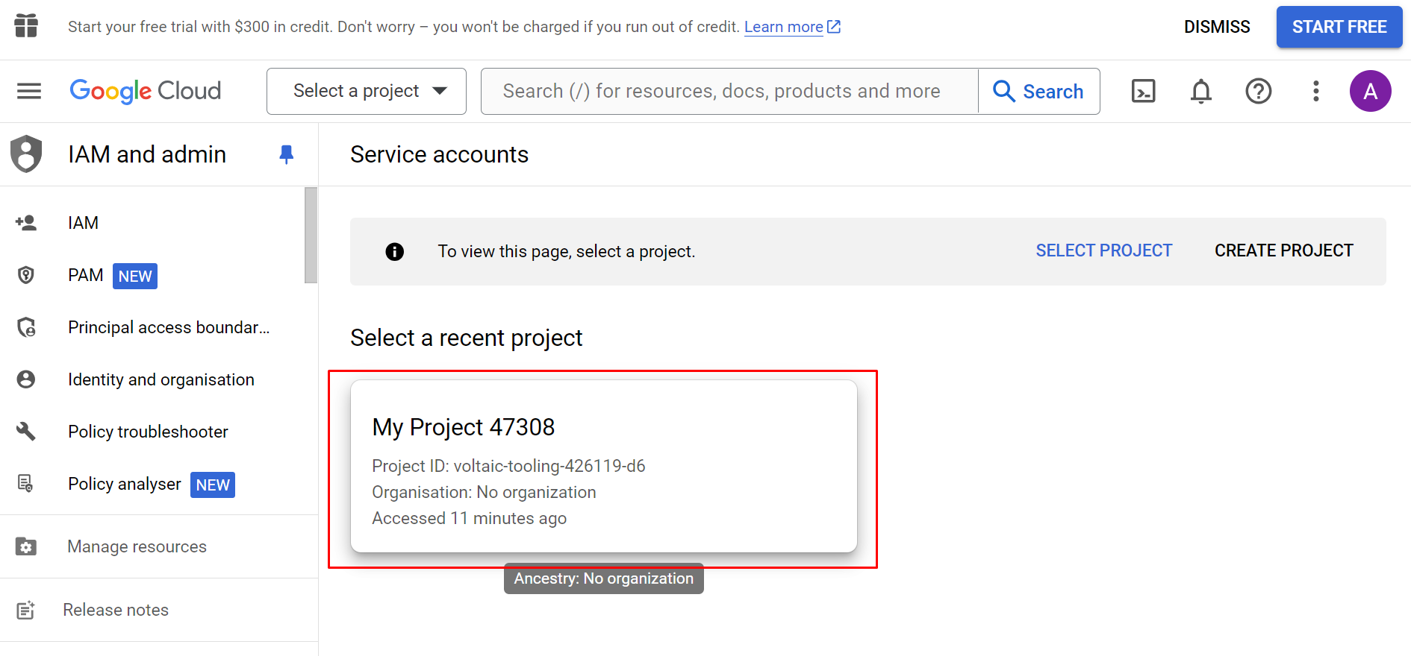The width and height of the screenshot is (1411, 656).
Task: Select PAM in the sidebar
Action: point(85,275)
